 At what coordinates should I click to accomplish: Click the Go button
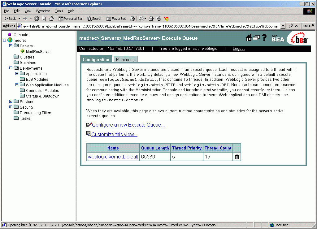(x=293, y=26)
